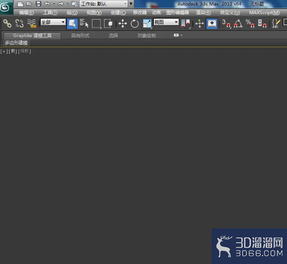Open the 工作台: 默认 workspace dropdown

point(104,4)
